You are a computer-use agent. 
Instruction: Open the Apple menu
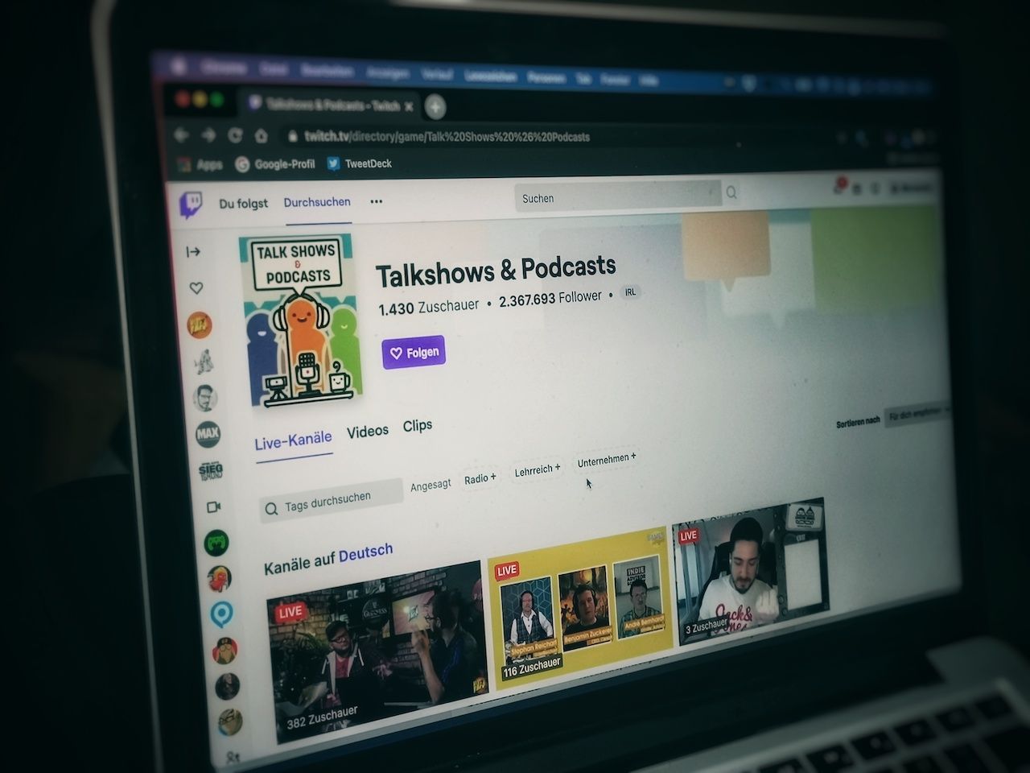tap(179, 66)
